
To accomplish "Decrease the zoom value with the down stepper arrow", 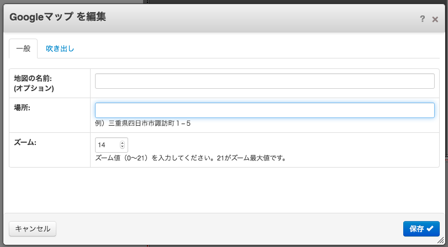I will [122, 147].
